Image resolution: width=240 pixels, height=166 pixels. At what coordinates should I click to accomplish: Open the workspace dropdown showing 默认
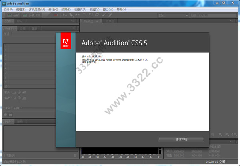173,15
